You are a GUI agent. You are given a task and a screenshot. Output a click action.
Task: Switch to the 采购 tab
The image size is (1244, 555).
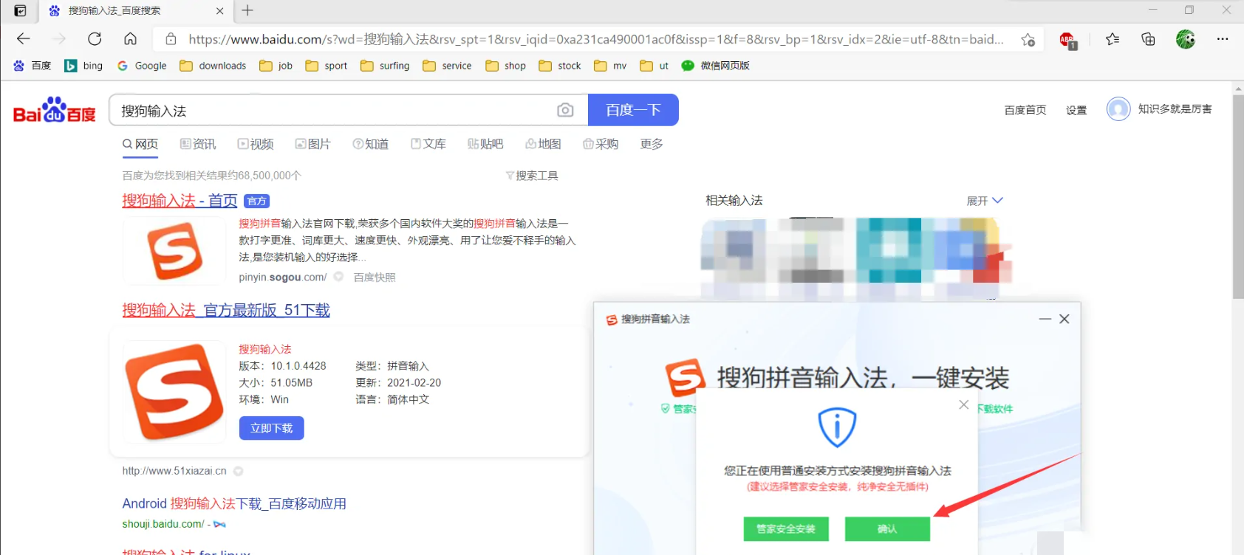point(601,144)
